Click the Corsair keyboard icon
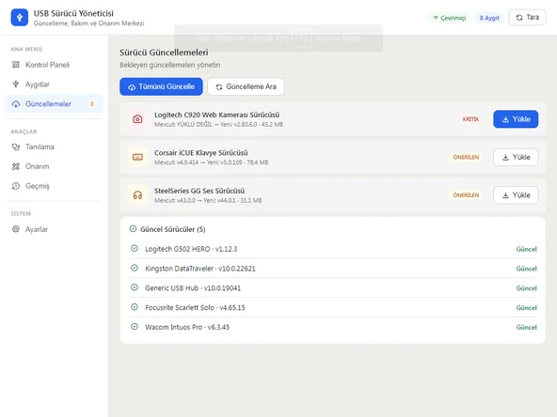The image size is (557, 417). point(137,157)
